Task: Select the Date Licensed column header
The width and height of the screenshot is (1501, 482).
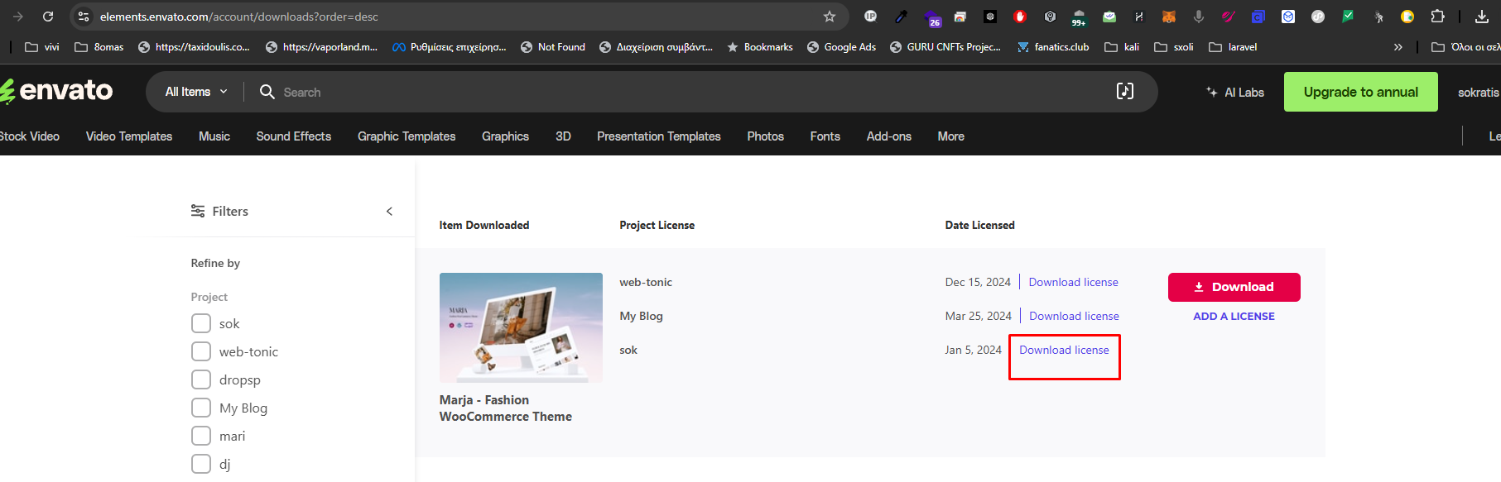Action: click(979, 225)
